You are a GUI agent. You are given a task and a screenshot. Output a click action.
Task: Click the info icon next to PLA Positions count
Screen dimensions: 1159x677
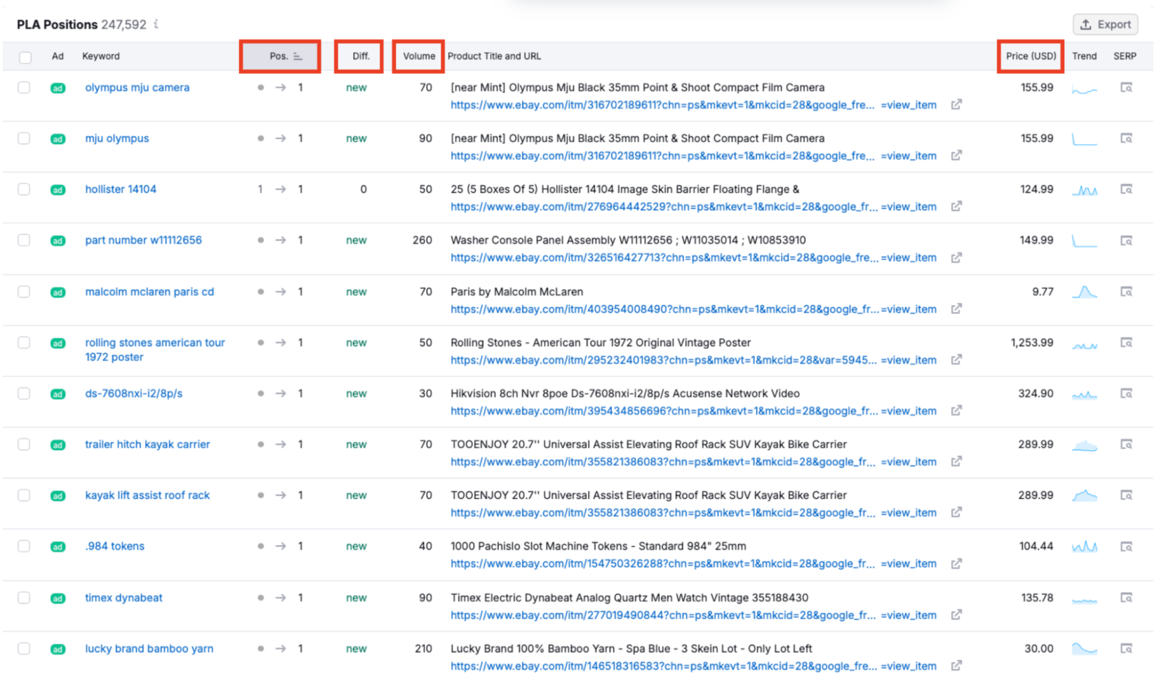(155, 25)
